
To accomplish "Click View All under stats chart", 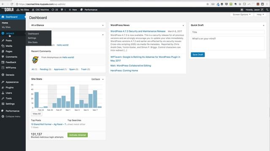I will (x=37, y=114).
